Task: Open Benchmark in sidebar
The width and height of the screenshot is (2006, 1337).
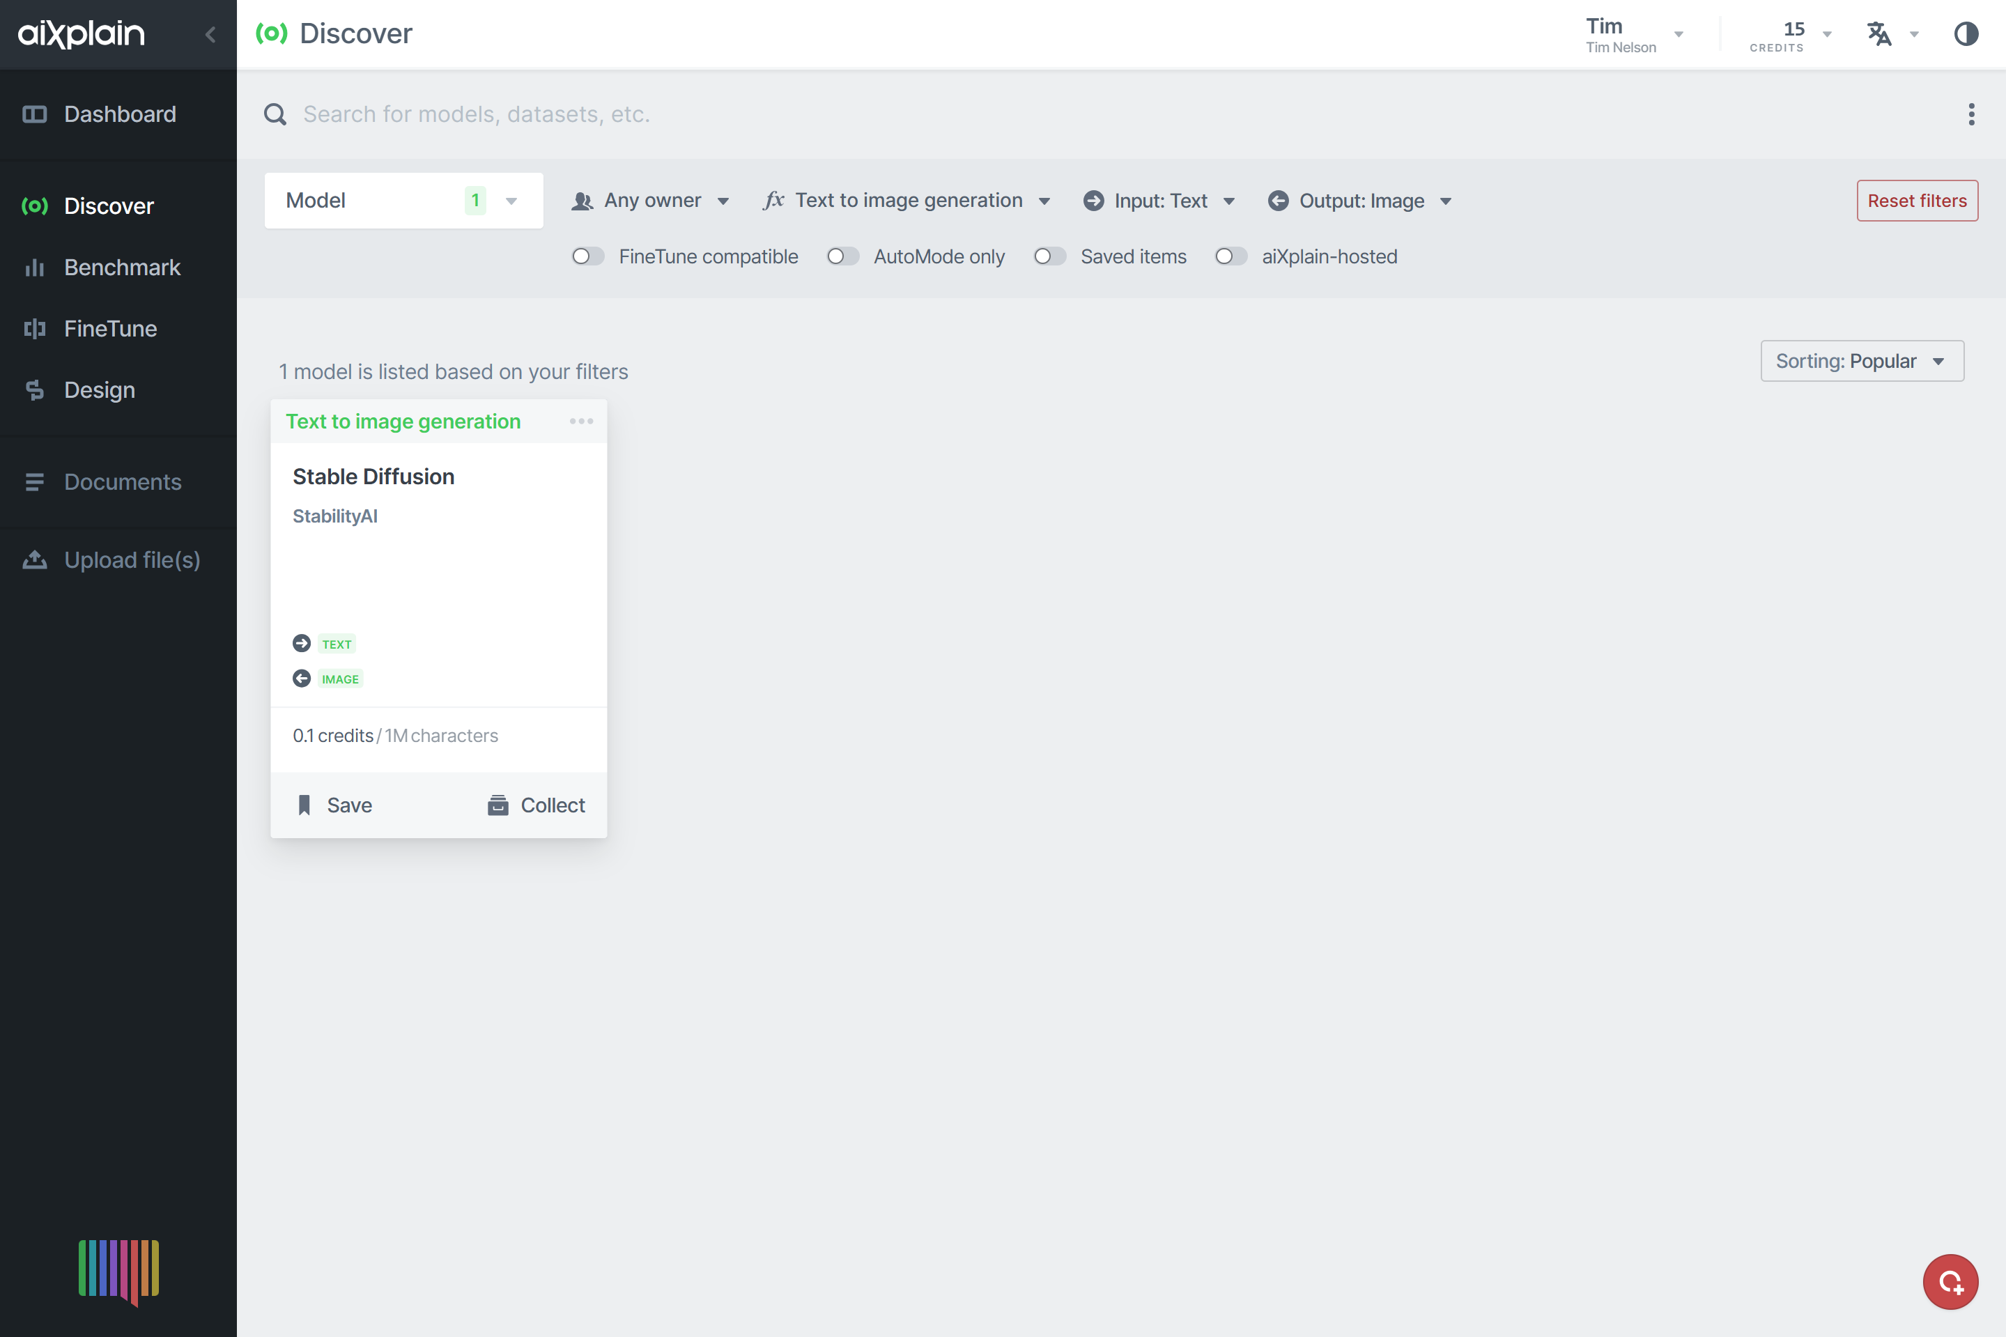Action: coord(118,267)
